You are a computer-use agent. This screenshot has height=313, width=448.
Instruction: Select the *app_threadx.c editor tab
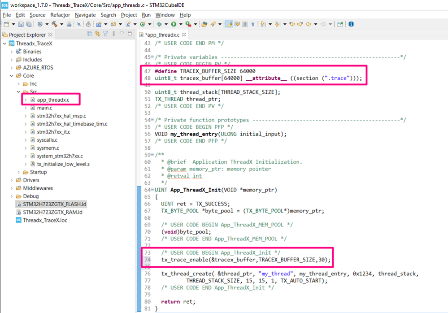click(x=162, y=35)
